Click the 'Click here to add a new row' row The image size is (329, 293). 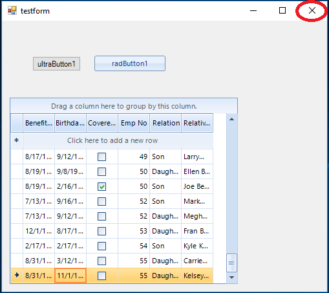point(118,140)
